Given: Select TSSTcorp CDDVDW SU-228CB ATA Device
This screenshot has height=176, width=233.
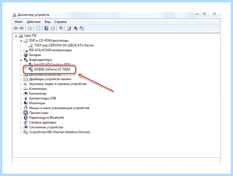Looking at the screenshot, I should pos(64,45).
